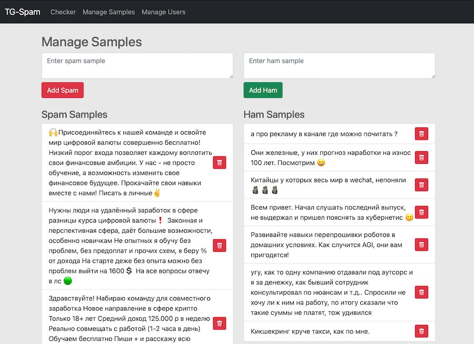Delete spam sample about удалённый заработок
This screenshot has height=344, width=474.
(x=220, y=245)
